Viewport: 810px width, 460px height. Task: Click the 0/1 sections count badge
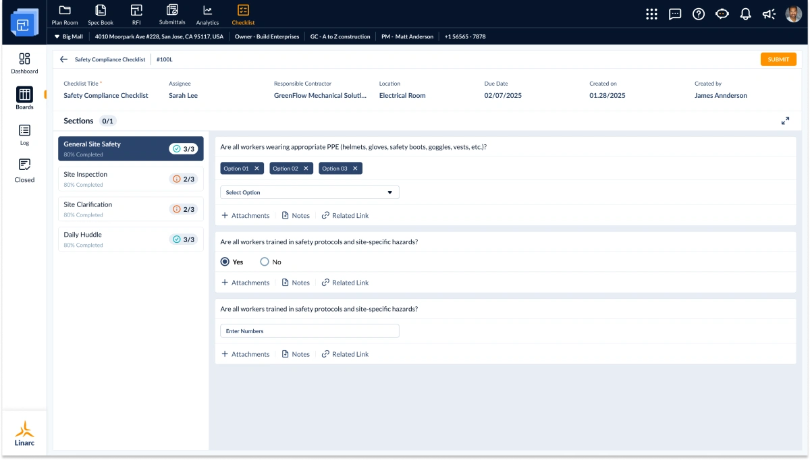tap(108, 121)
